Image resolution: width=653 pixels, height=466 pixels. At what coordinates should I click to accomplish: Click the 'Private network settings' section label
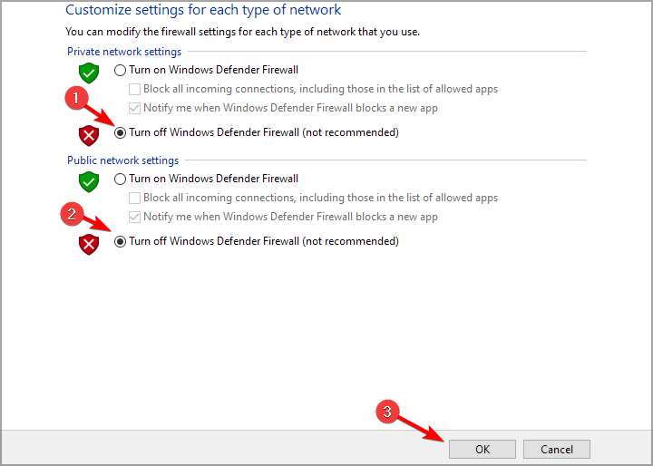pyautogui.click(x=124, y=52)
